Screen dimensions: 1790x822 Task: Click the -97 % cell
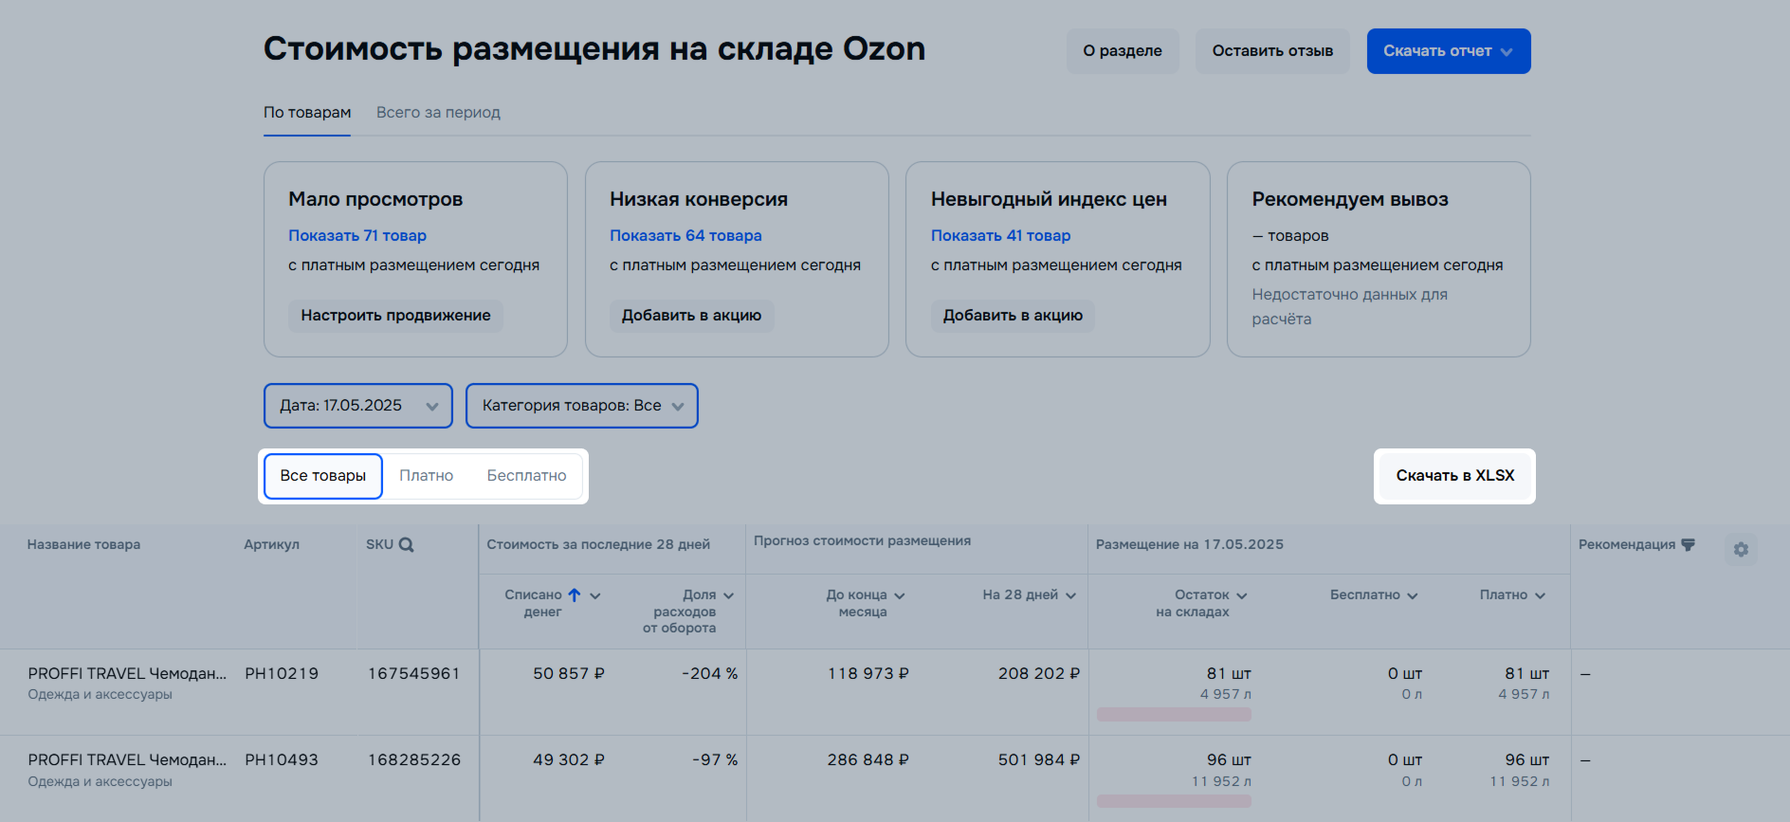(715, 760)
